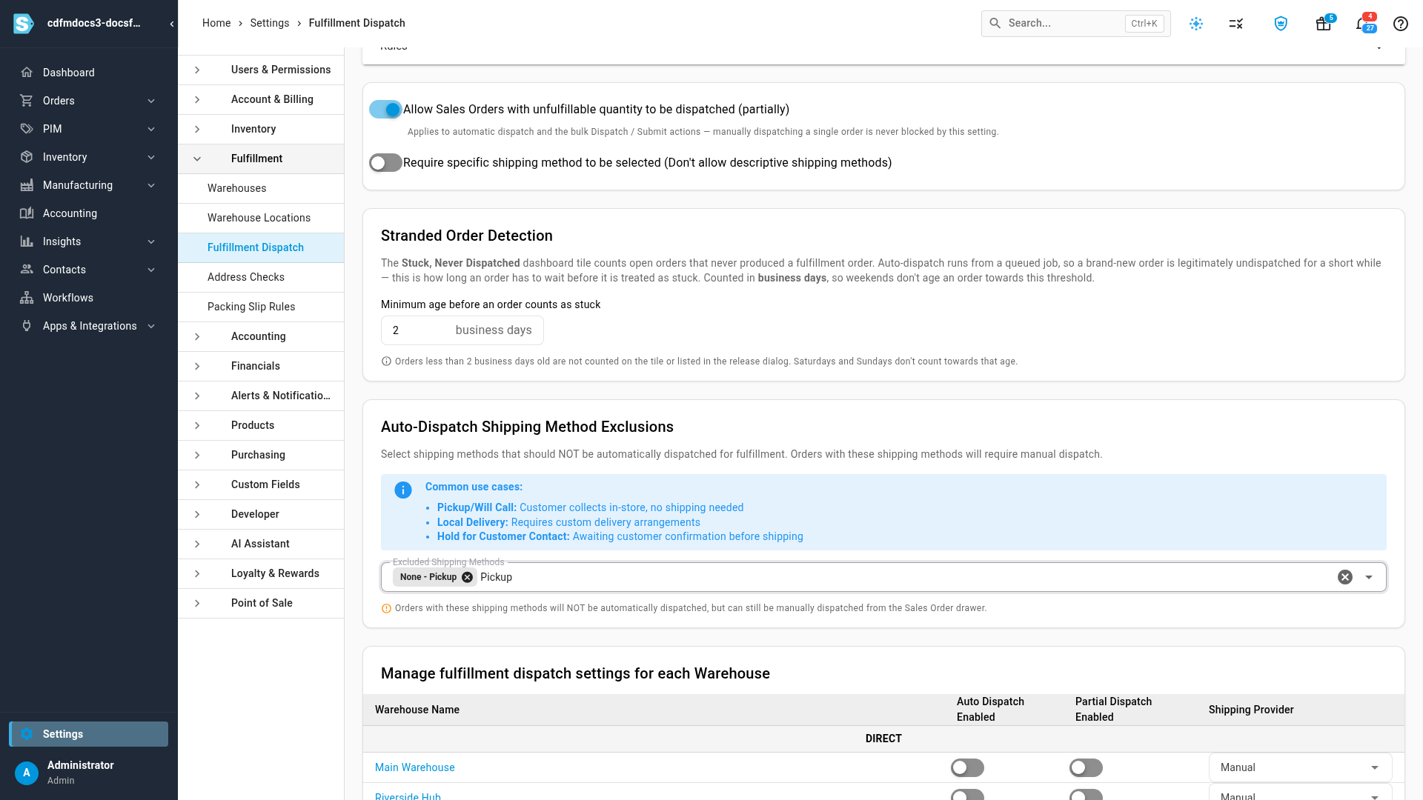This screenshot has height=800, width=1423.
Task: Toggle Partial Dispatch for Main Warehouse
Action: tap(1086, 768)
